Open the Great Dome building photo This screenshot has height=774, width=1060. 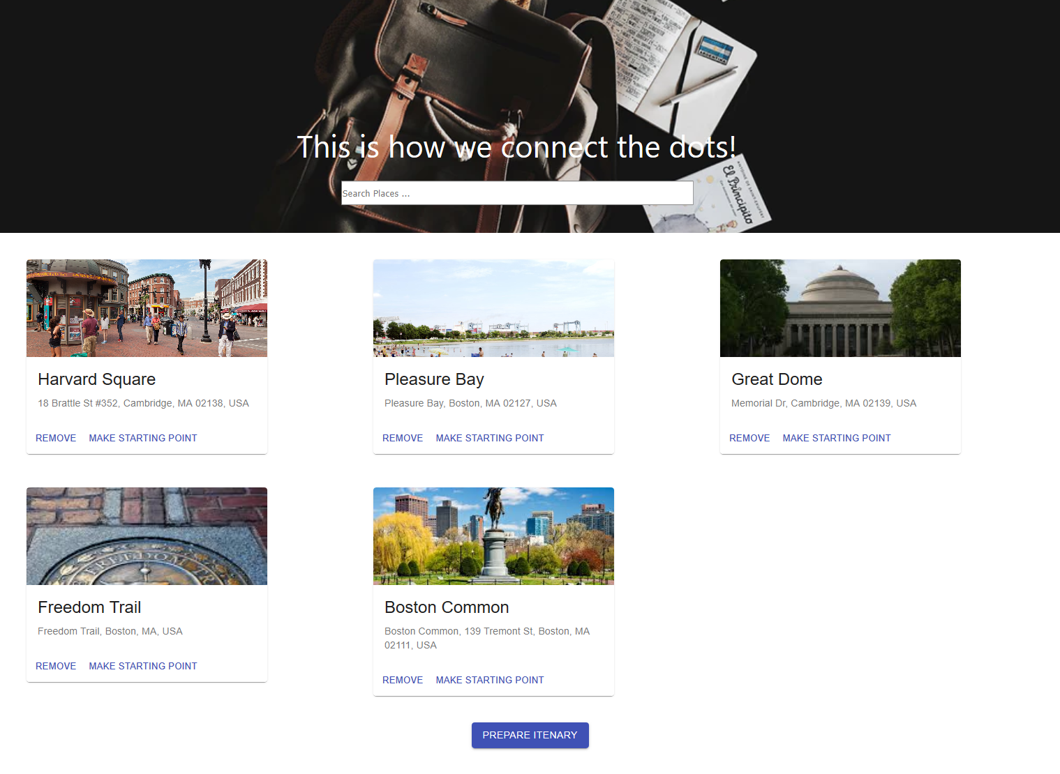[x=840, y=308]
